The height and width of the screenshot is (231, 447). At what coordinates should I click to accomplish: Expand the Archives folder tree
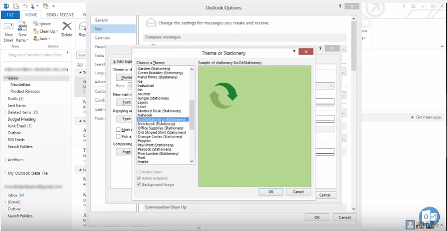(x=5, y=160)
